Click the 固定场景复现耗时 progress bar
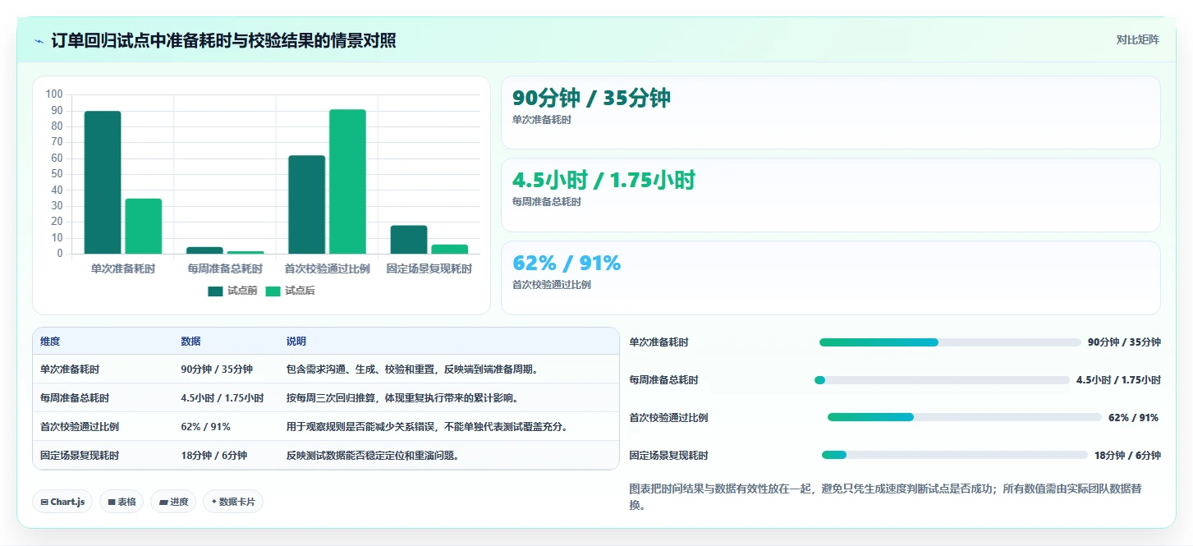The width and height of the screenshot is (1193, 546). click(954, 455)
